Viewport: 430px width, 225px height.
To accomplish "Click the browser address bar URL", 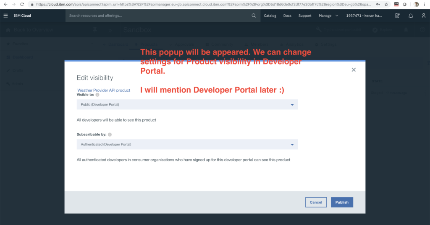I will 204,4.
